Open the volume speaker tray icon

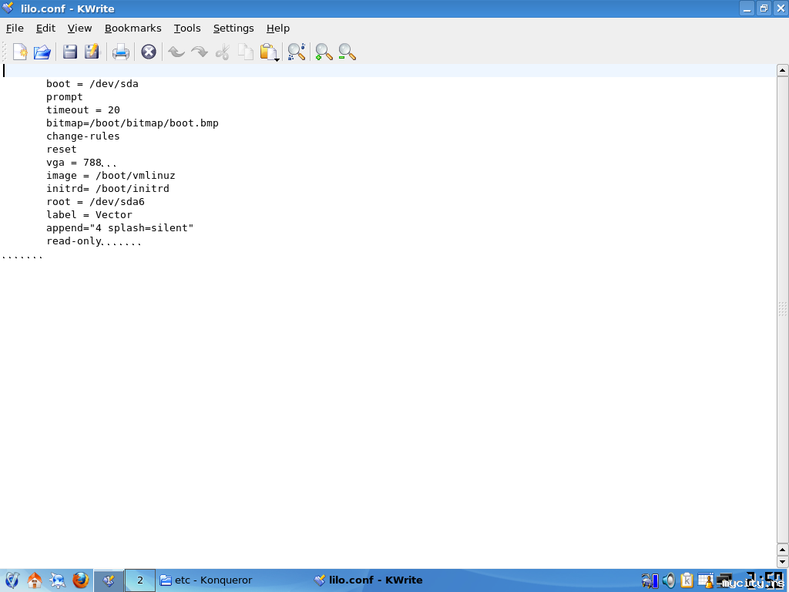[x=669, y=580]
